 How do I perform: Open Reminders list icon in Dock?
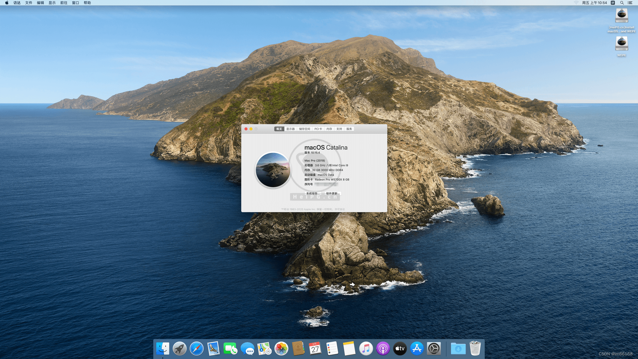coord(332,349)
